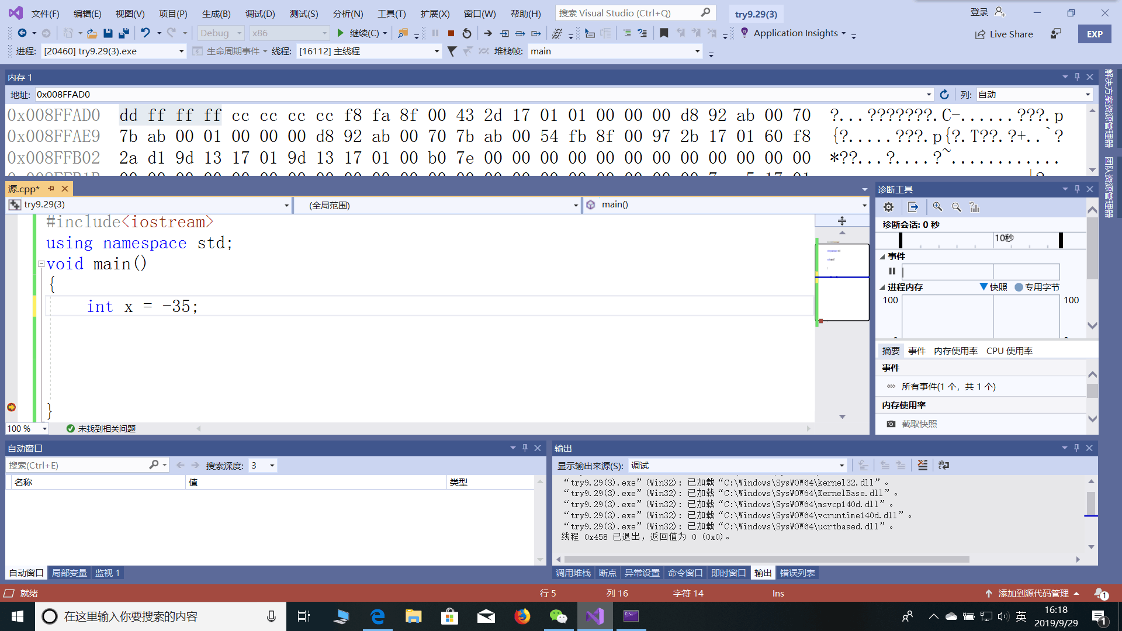
Task: Stop debugging with the red square
Action: 451,33
